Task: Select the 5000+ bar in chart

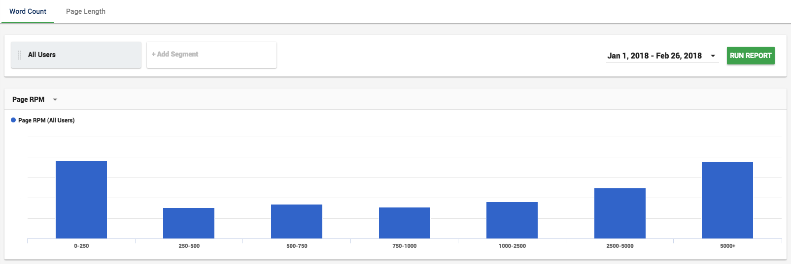Action: [727, 200]
